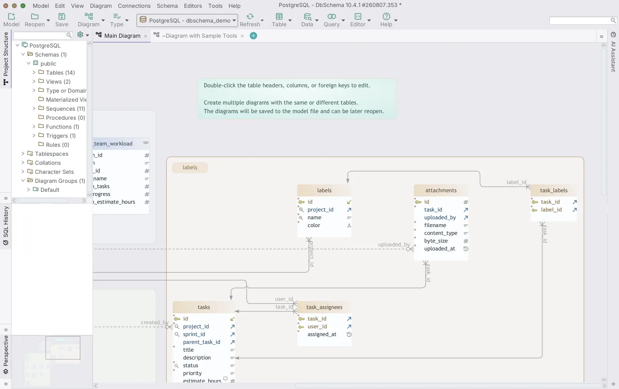The height and width of the screenshot is (389, 619).
Task: Collapse the PostgreSQL tree node
Action: point(18,45)
